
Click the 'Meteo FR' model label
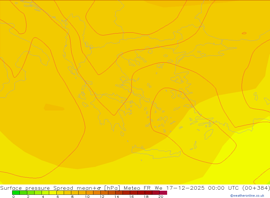pyautogui.click(x=137, y=188)
